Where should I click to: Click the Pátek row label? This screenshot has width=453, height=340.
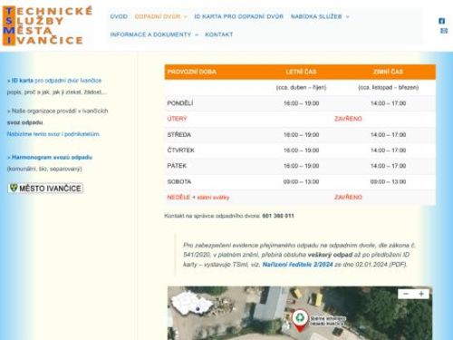click(177, 166)
